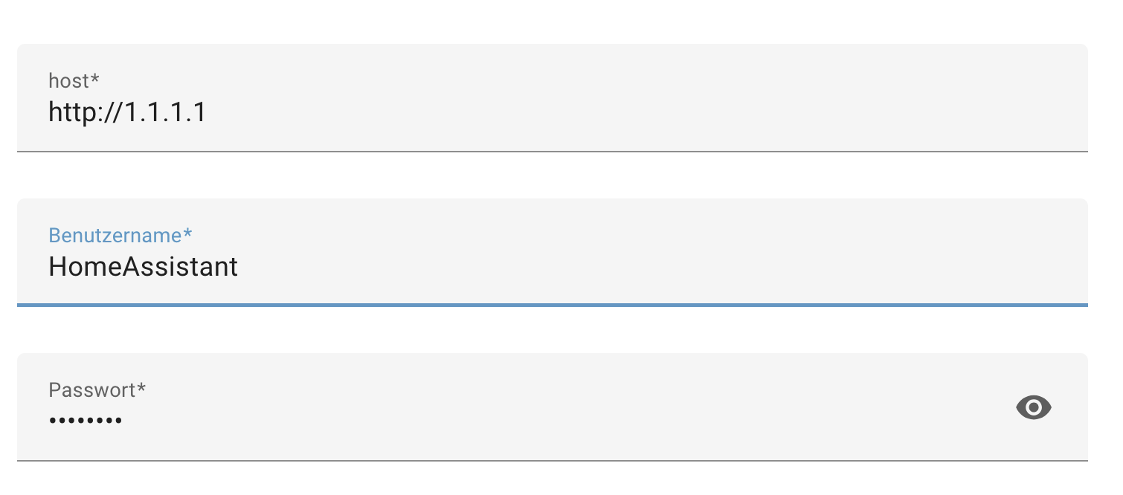Click the highlighted blue underline of Benutzername
The height and width of the screenshot is (495, 1123).
552,305
